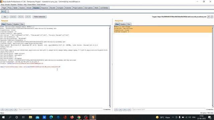The height and width of the screenshot is (120, 214).
Task: Select the Request Raw tab
Action: (x=3, y=24)
